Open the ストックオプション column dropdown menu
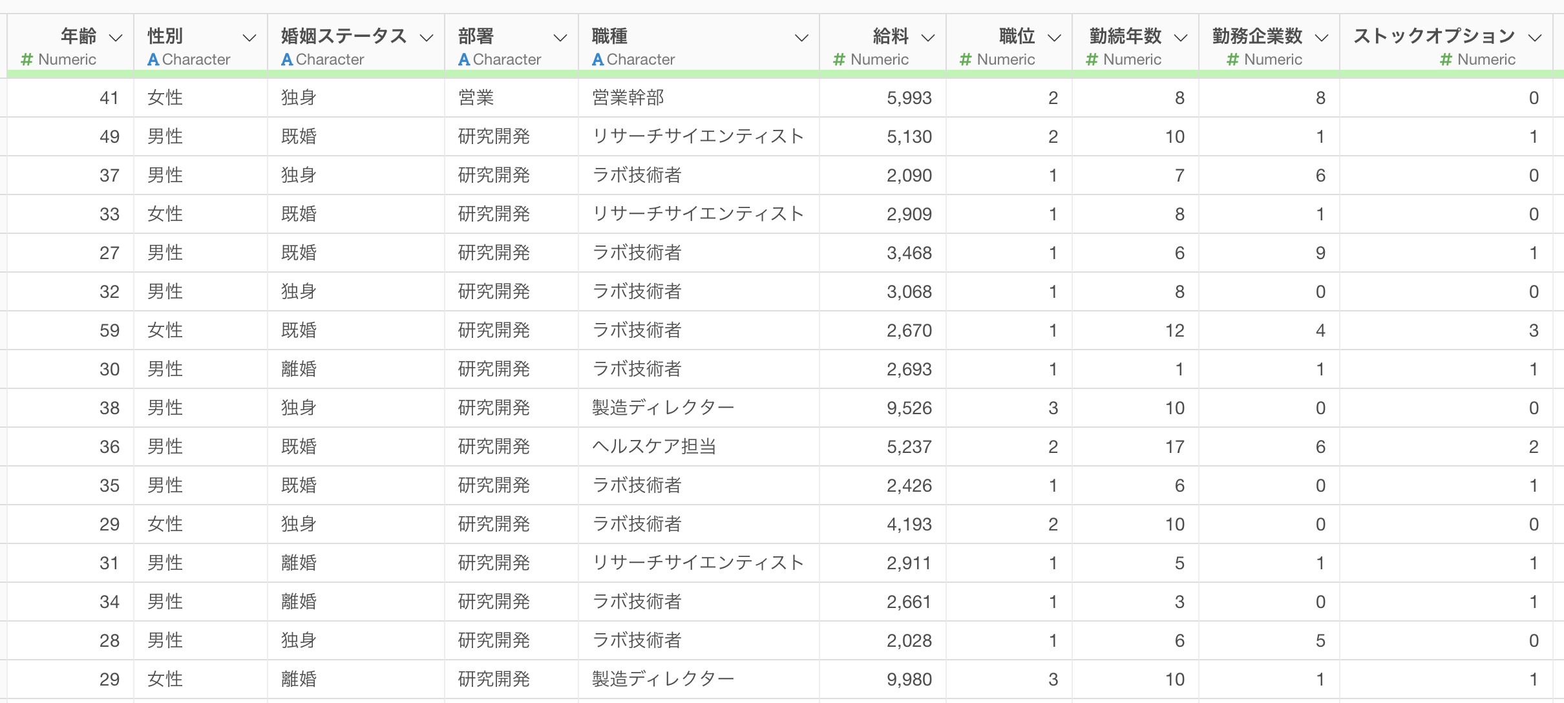 1535,38
